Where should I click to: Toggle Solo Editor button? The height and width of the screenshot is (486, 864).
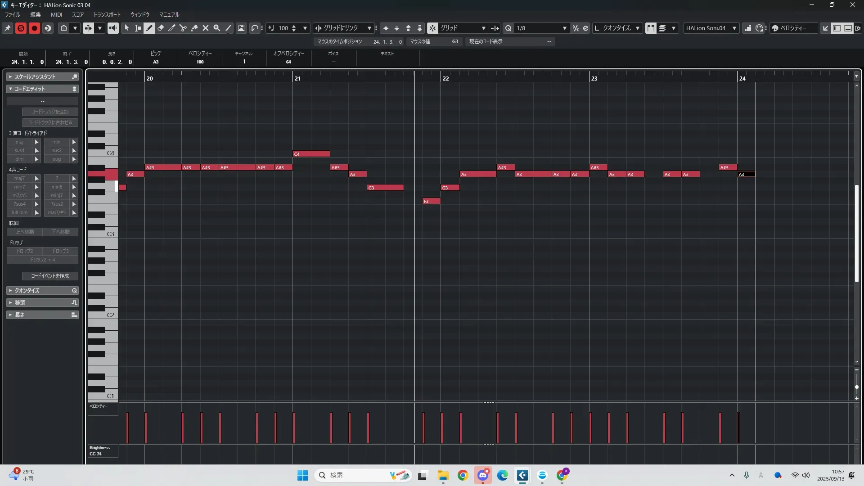21,28
